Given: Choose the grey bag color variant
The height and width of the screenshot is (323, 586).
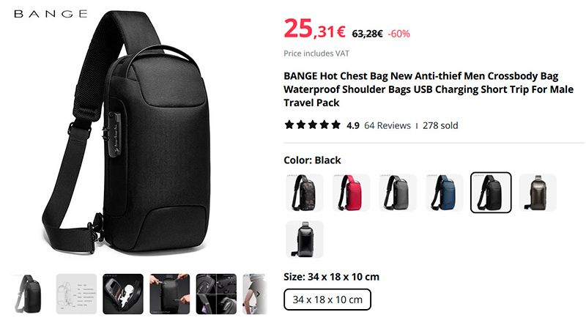Looking at the screenshot, I should [x=398, y=193].
